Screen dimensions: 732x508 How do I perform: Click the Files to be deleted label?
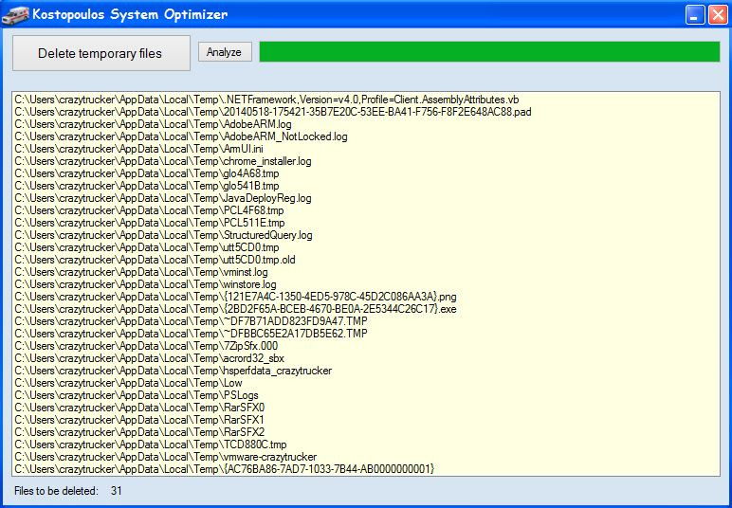[x=57, y=491]
